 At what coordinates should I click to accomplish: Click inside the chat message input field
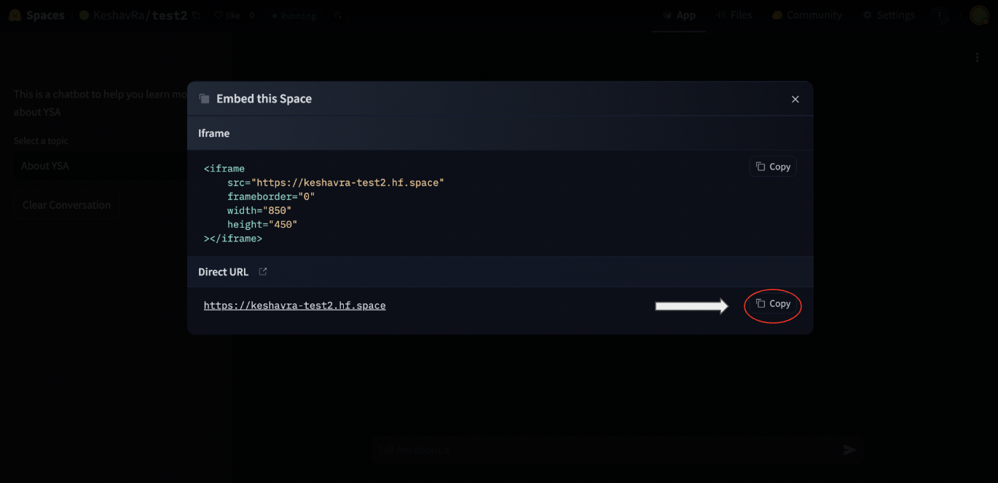pyautogui.click(x=583, y=450)
